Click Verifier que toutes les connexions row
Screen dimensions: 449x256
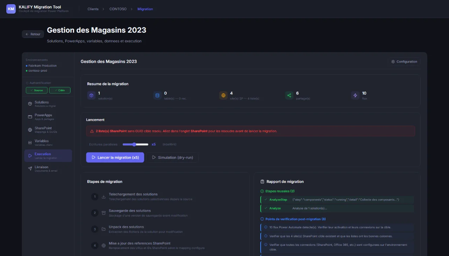tap(337, 247)
